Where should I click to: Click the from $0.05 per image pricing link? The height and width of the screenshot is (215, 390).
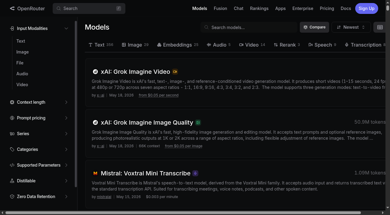click(184, 146)
